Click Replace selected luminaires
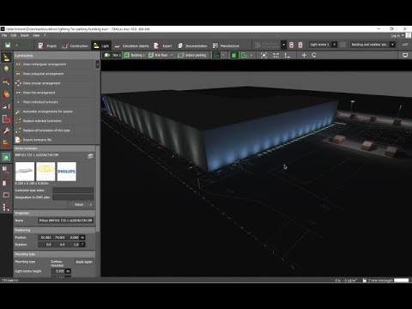Screen dimensions: 412x309 [x=42, y=121]
